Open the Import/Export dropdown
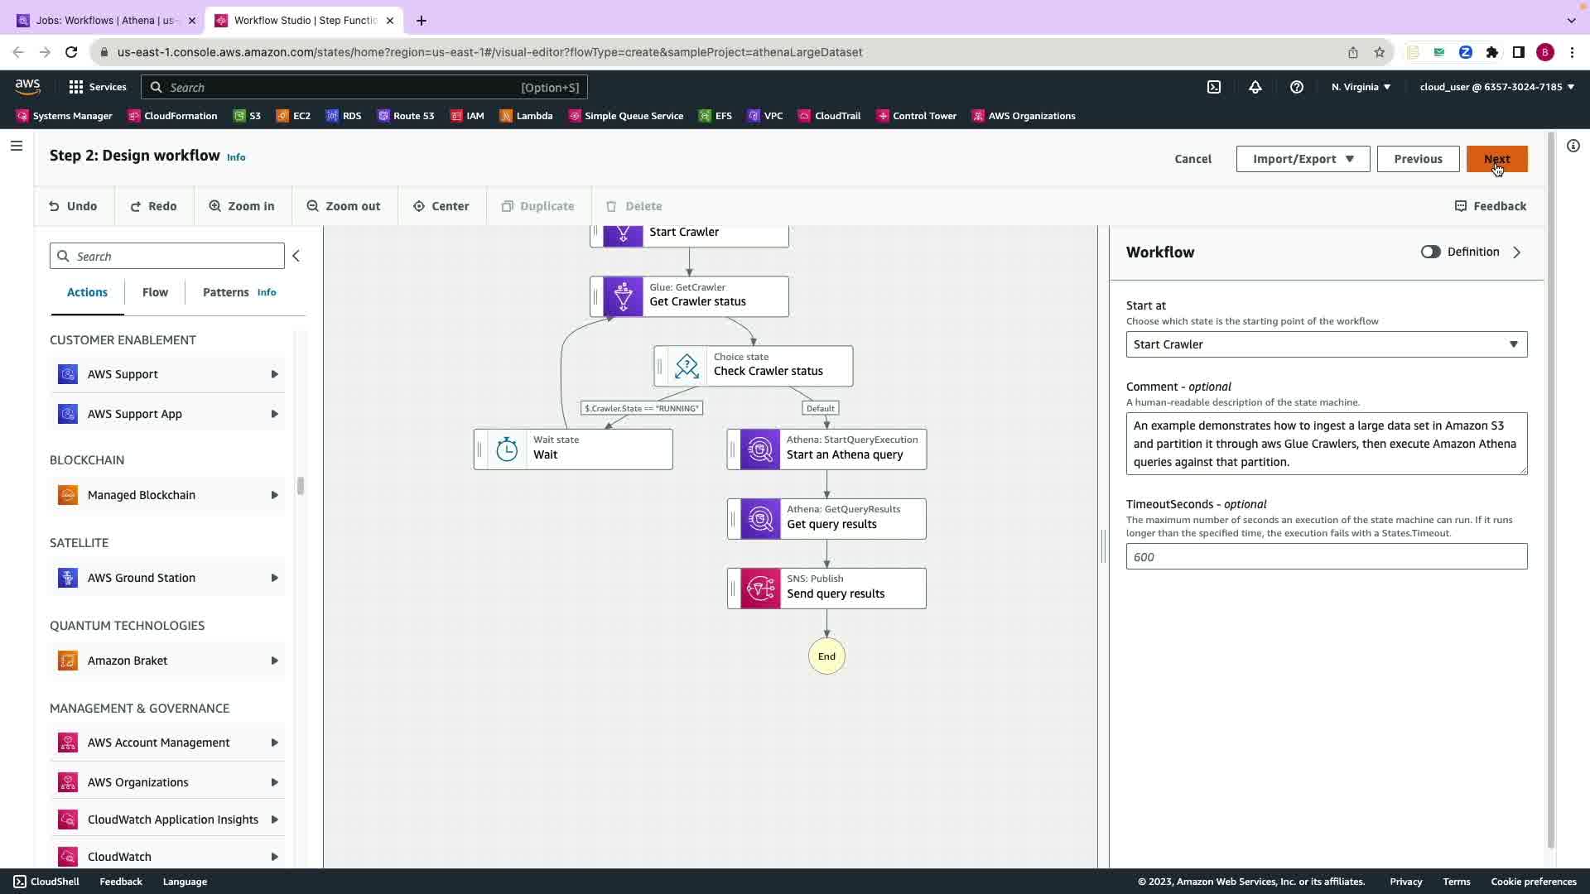The height and width of the screenshot is (894, 1590). pos(1303,159)
